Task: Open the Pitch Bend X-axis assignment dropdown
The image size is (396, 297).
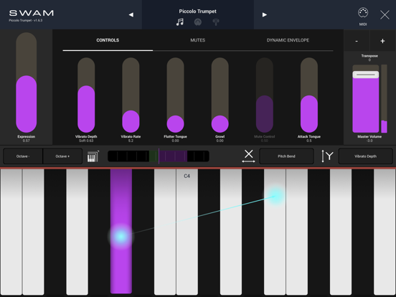Action: point(287,156)
